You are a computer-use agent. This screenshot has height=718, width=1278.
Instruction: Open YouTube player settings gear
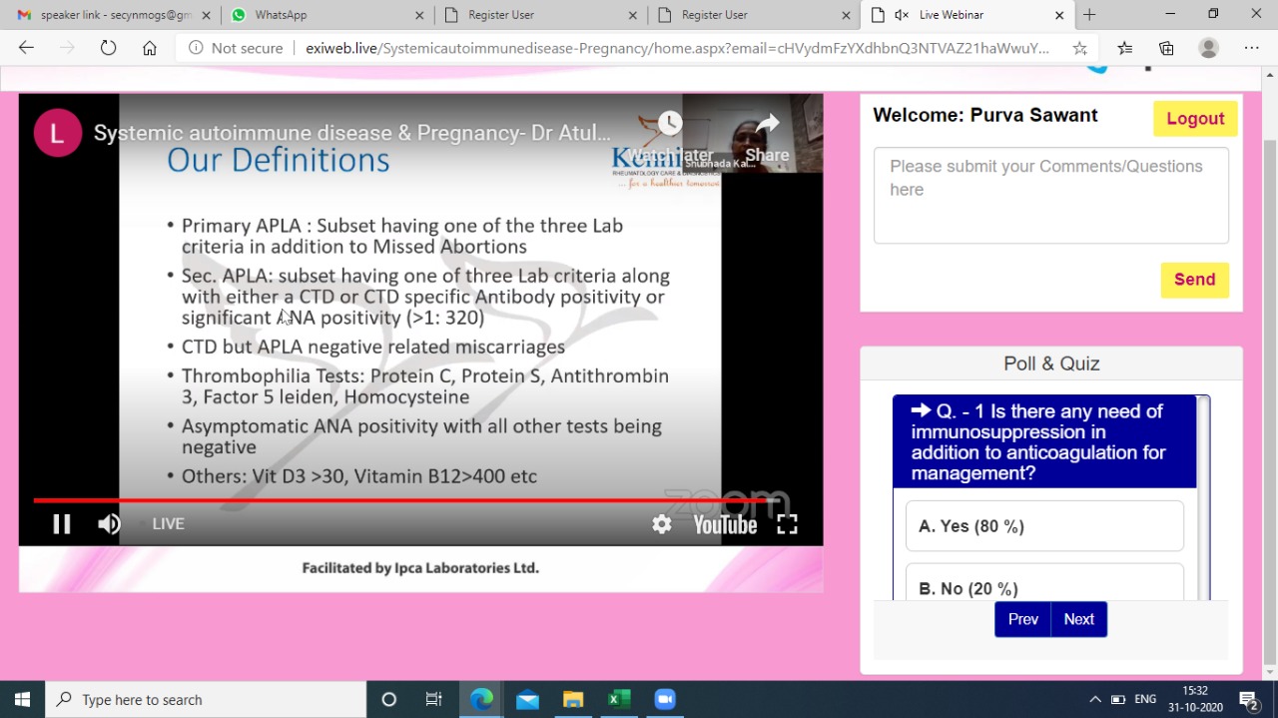[661, 524]
